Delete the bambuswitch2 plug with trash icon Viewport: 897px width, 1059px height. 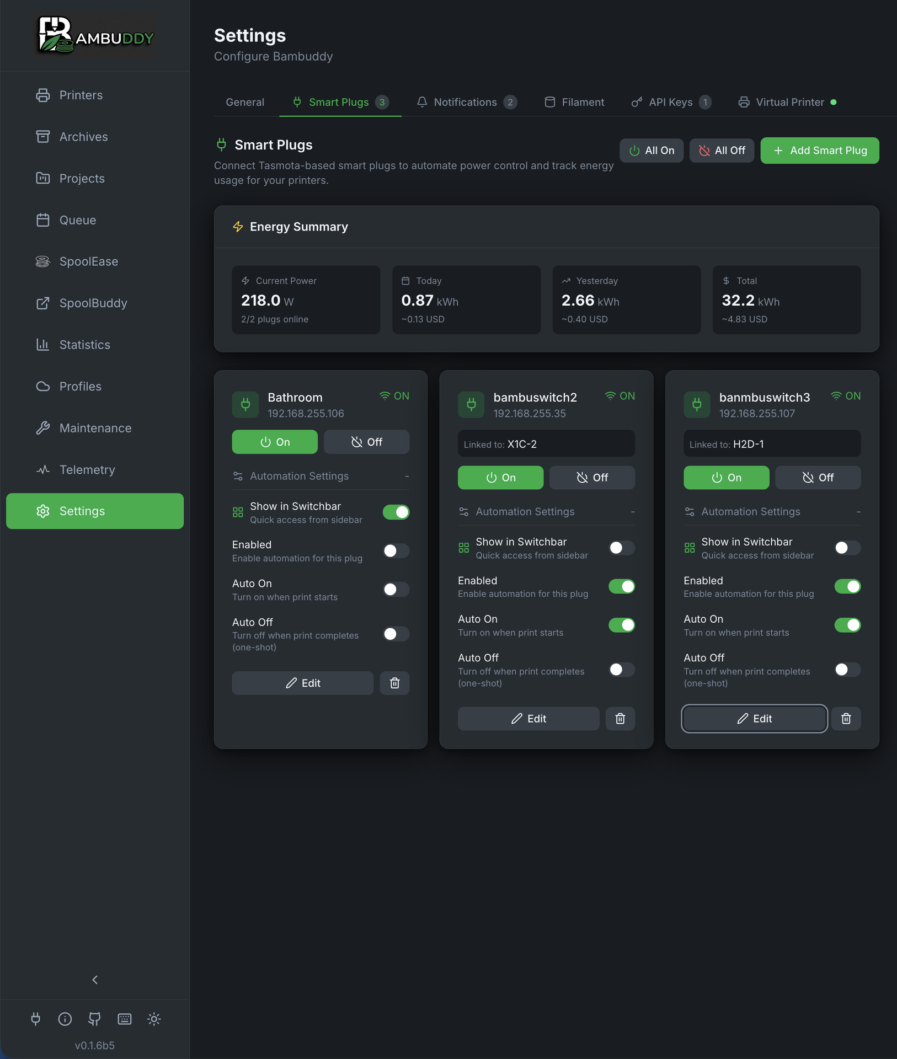coord(620,718)
